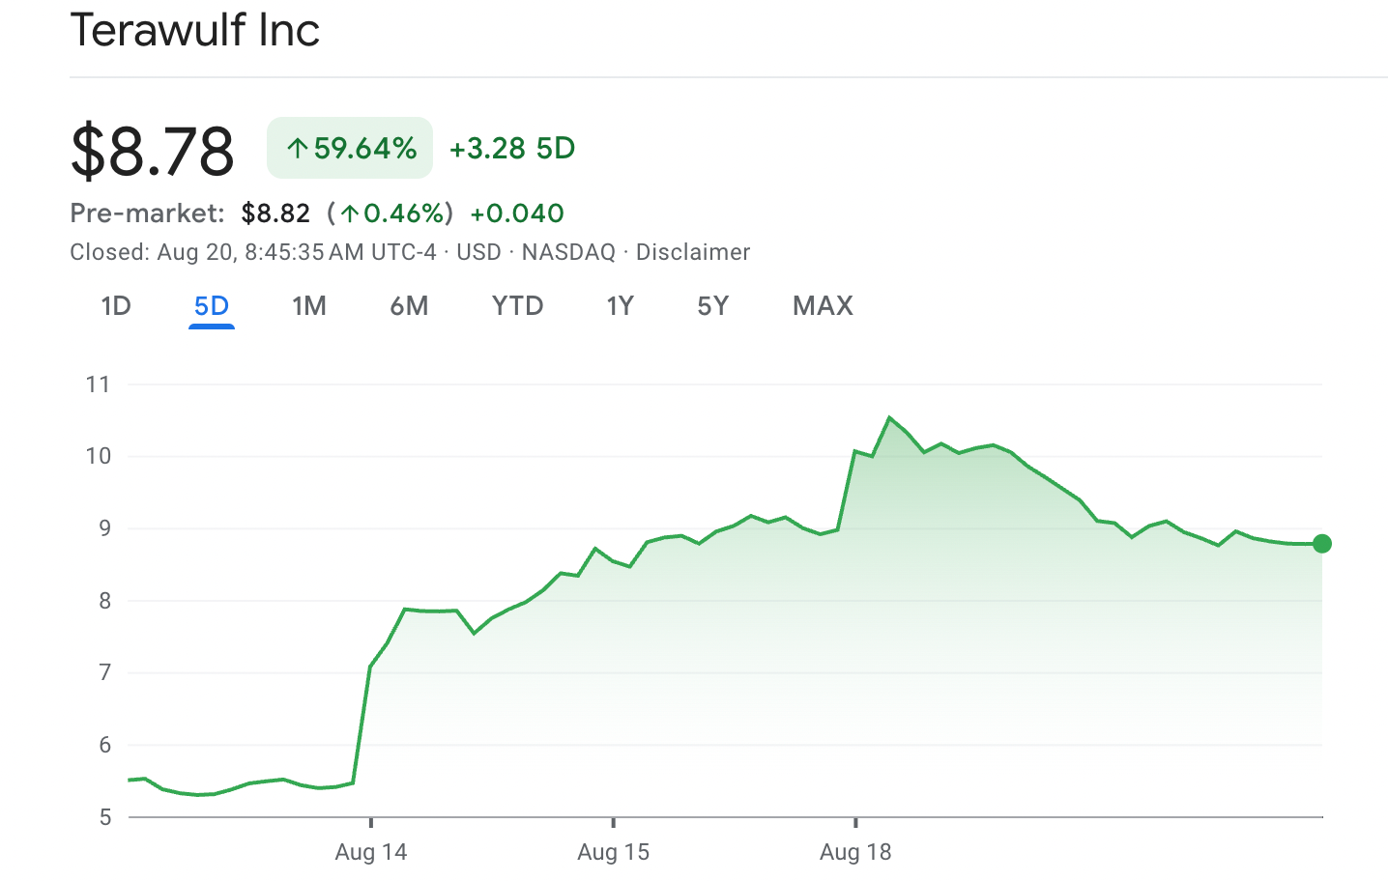Image resolution: width=1388 pixels, height=881 pixels.
Task: Click the 59.64% gain badge
Action: point(349,147)
